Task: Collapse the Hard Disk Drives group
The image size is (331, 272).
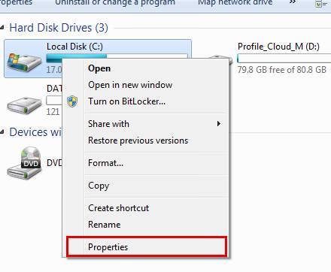Action: point(2,28)
